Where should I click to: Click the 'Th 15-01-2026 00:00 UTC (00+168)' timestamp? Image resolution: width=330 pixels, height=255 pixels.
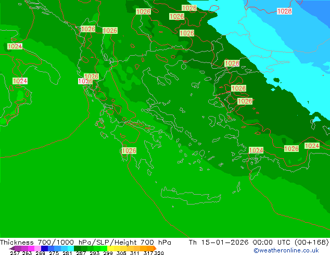[259, 243]
